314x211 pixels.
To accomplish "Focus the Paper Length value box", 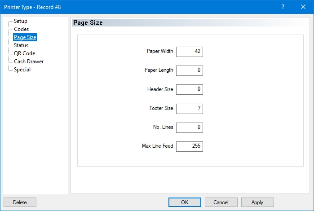I will [190, 70].
